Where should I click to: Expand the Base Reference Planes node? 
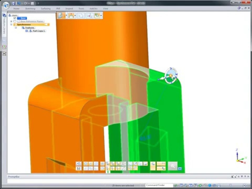pyautogui.click(x=11, y=21)
